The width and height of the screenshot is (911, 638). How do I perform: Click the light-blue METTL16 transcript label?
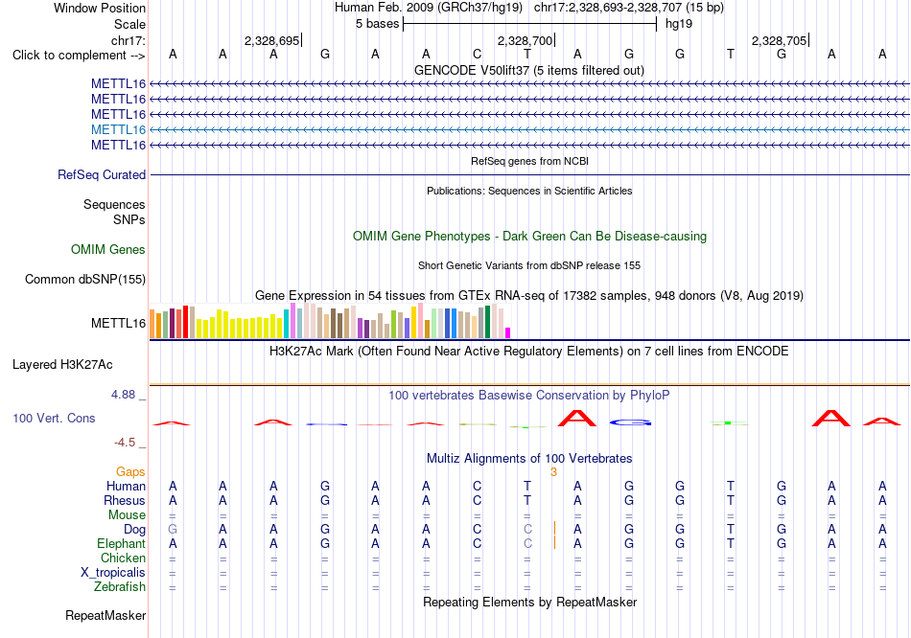118,129
